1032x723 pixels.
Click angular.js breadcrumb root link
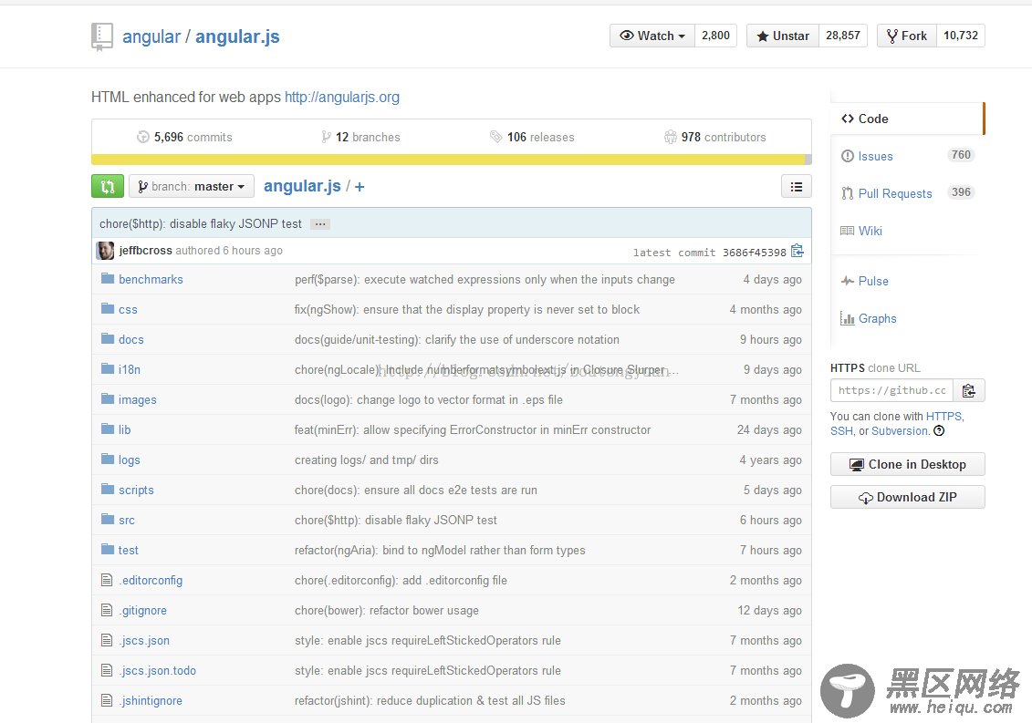(302, 186)
